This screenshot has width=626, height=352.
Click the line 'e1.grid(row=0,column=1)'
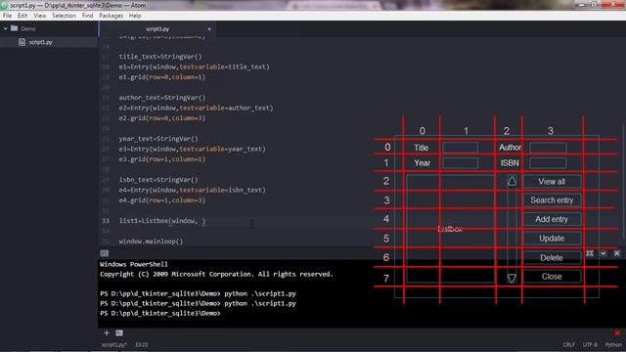point(161,77)
